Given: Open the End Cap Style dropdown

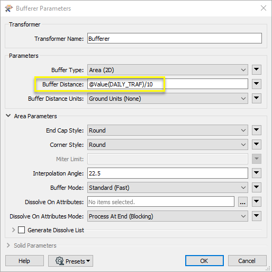Looking at the screenshot, I should point(168,130).
